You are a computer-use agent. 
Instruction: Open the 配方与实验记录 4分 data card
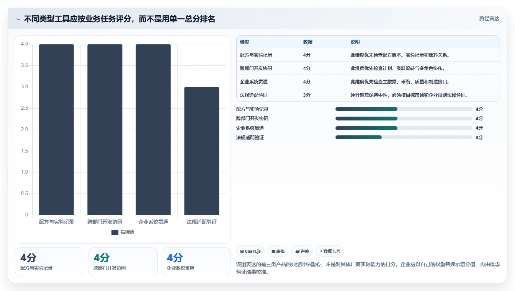tap(49, 262)
